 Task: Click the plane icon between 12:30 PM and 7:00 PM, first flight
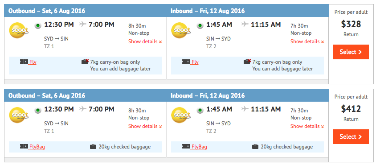point(83,24)
